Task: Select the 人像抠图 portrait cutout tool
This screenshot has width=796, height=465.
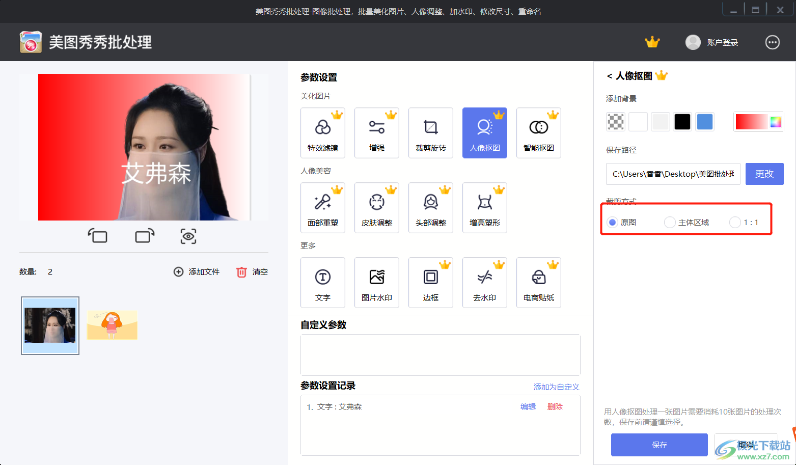Action: pos(485,133)
